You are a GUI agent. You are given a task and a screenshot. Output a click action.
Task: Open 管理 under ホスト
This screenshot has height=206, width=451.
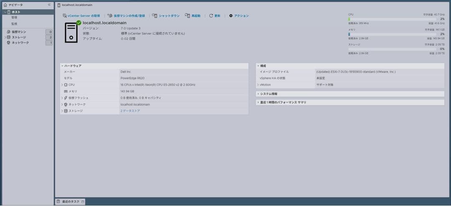(x=14, y=18)
